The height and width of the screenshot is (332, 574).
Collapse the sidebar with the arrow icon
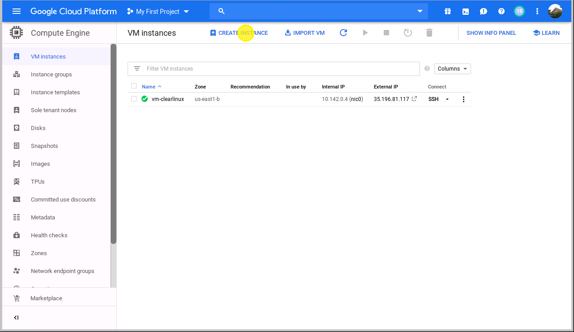17,318
